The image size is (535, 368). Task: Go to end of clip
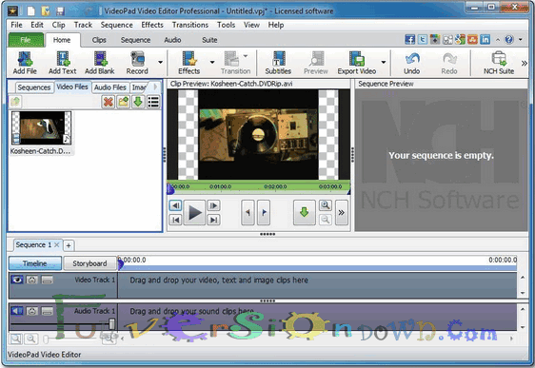[213, 220]
